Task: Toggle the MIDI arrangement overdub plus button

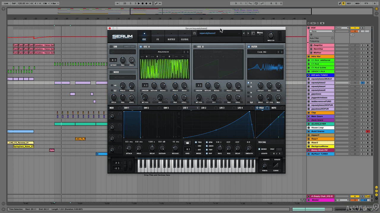Action: coord(150,4)
